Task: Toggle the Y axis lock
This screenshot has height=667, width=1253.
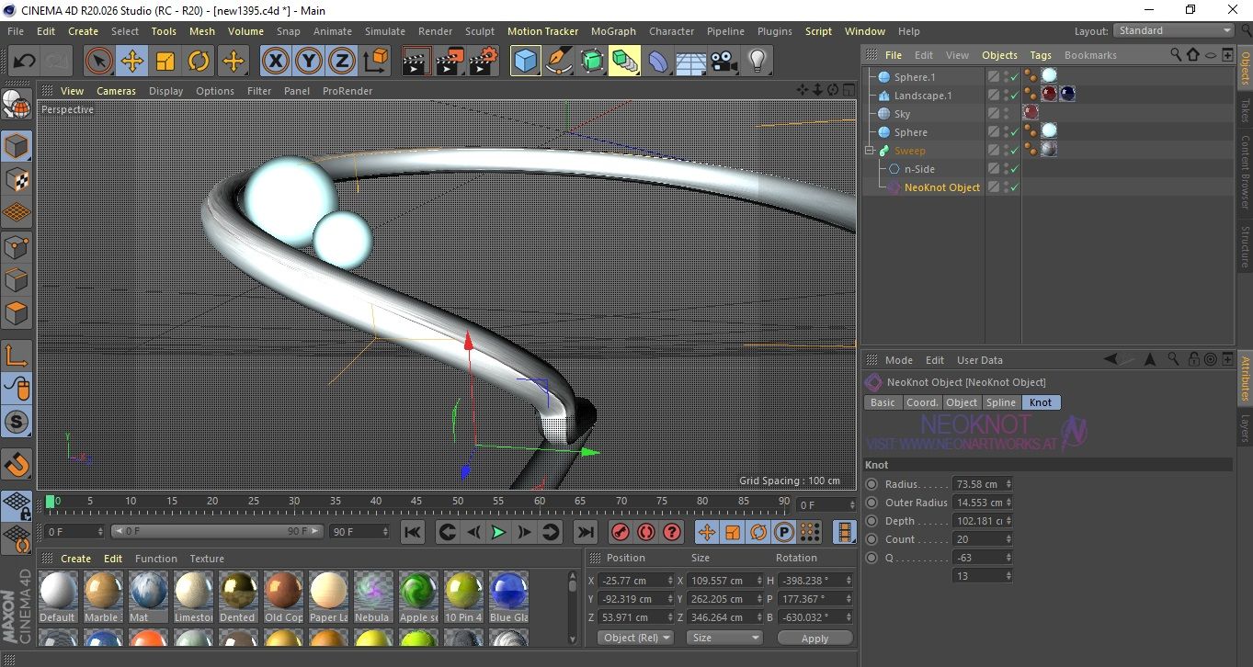Action: click(x=308, y=62)
